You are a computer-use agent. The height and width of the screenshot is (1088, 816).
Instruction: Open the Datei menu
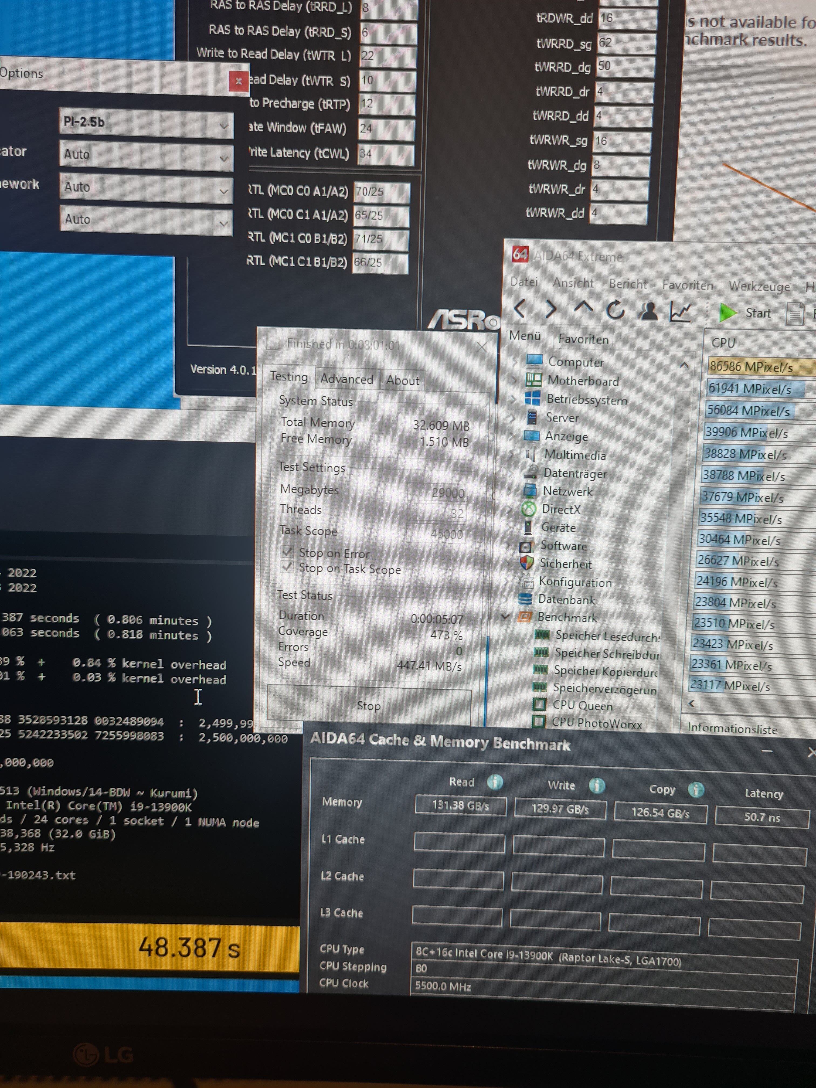point(524,282)
